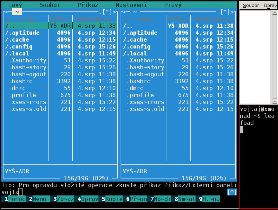
Task: Click inside the Leafpad text area
Action: point(255,57)
